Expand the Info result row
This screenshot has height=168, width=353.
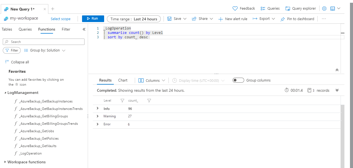(98, 109)
